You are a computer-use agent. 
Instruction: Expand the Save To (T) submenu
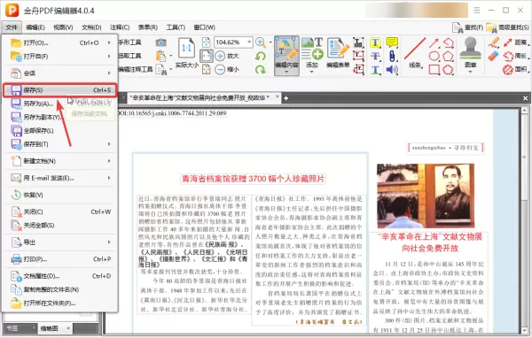point(109,144)
